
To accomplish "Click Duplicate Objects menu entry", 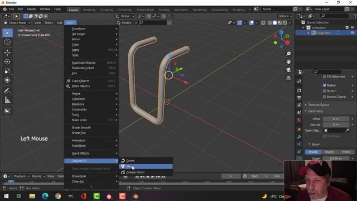I will tap(91, 63).
